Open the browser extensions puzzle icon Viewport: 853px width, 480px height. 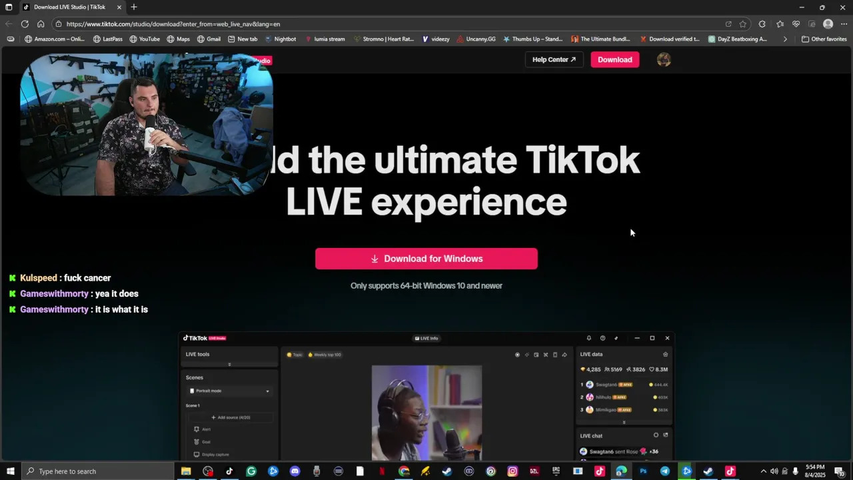[x=762, y=24]
